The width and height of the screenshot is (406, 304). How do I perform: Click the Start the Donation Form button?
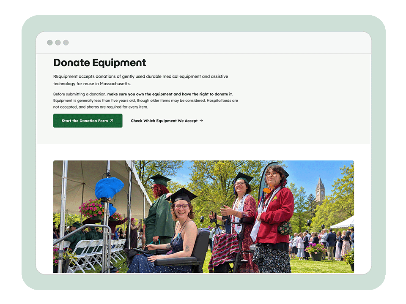click(88, 121)
